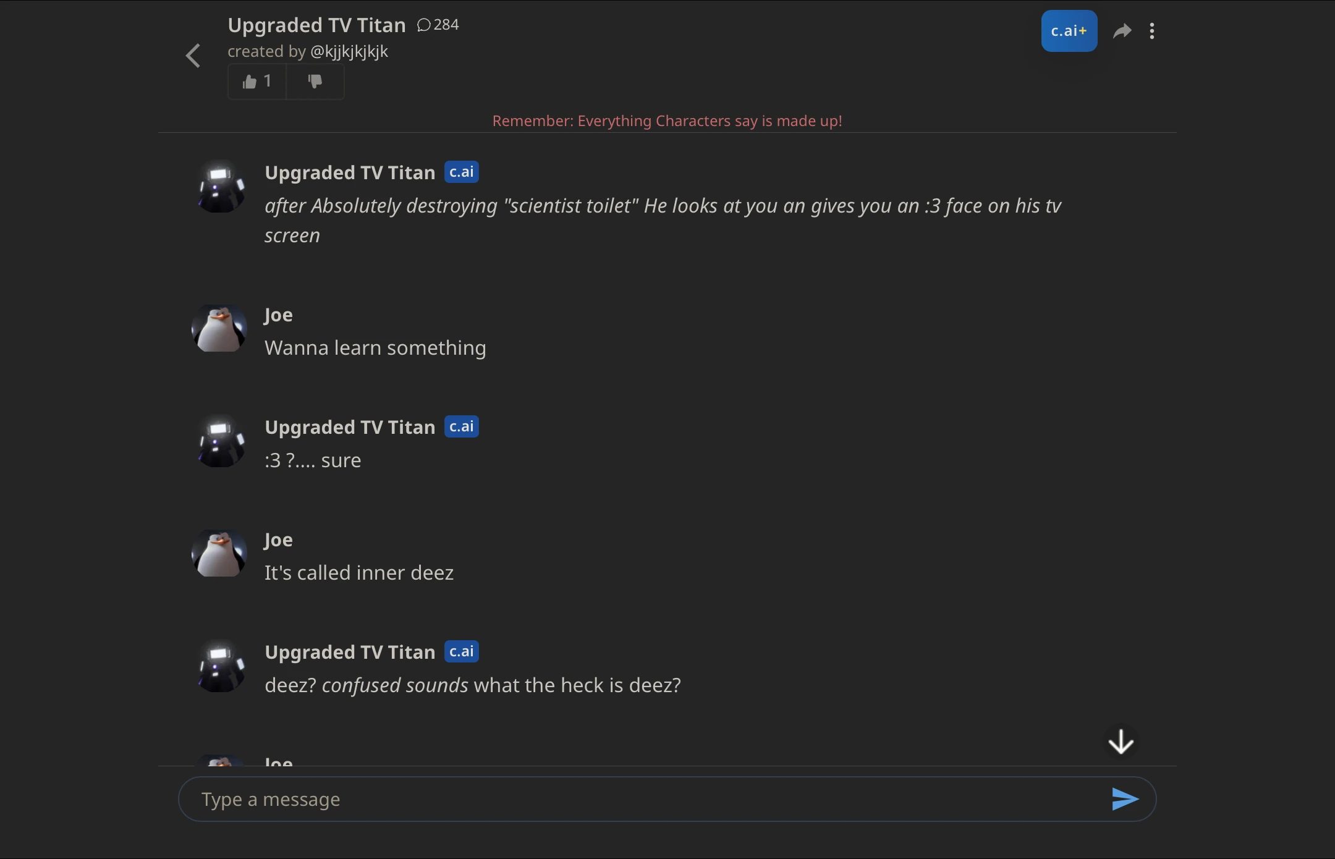Screen dimensions: 1335x859
Task: Open the c.ai+ subscription button
Action: click(x=1069, y=31)
